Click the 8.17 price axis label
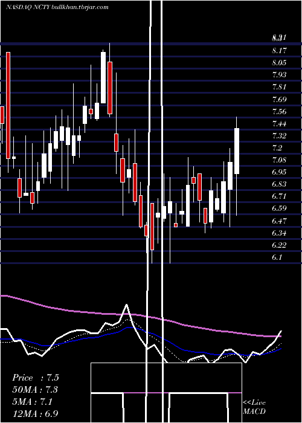302x423 pixels. (x=279, y=50)
